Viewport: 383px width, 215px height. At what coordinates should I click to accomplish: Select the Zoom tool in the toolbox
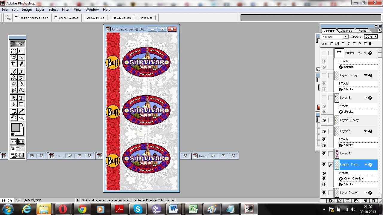(x=21, y=118)
